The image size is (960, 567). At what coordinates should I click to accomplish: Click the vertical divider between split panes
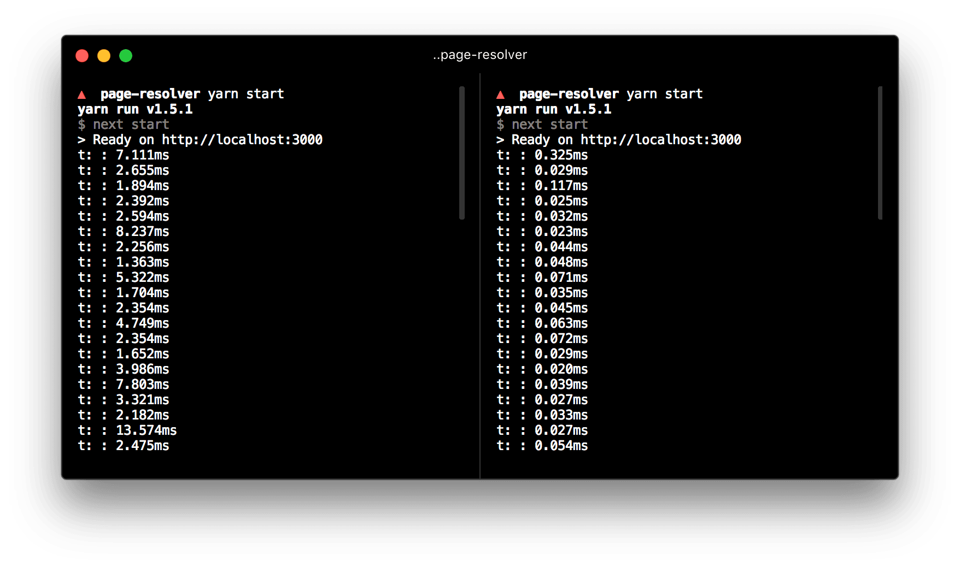click(x=480, y=273)
